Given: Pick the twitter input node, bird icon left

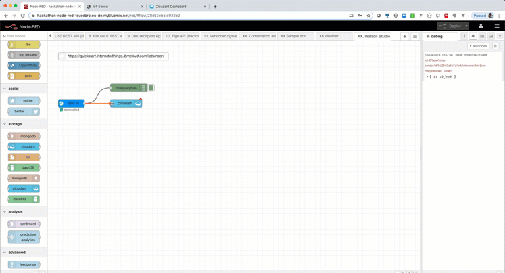Looking at the screenshot, I should [24, 100].
